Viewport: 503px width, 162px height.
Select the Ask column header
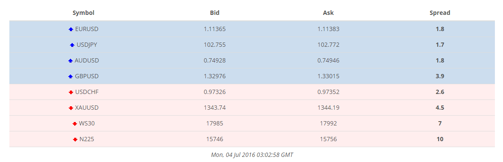328,13
